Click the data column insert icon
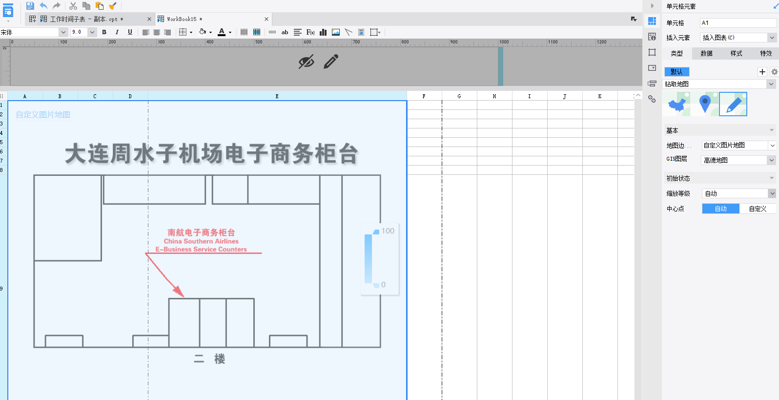The image size is (779, 400). 272,32
